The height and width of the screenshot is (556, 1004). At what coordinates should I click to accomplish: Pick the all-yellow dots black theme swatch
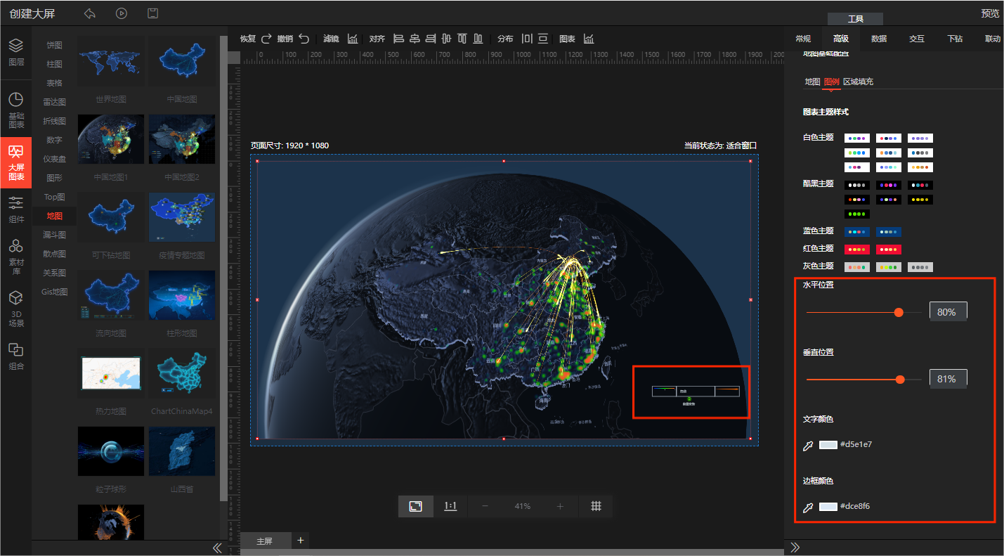(x=920, y=200)
